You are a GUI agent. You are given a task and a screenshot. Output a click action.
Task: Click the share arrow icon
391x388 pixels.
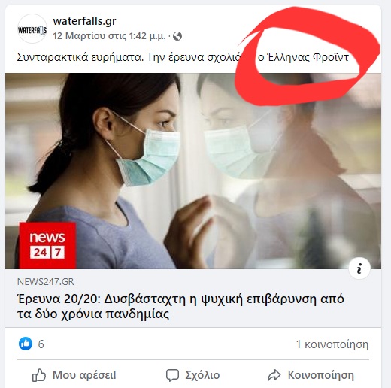pos(274,375)
